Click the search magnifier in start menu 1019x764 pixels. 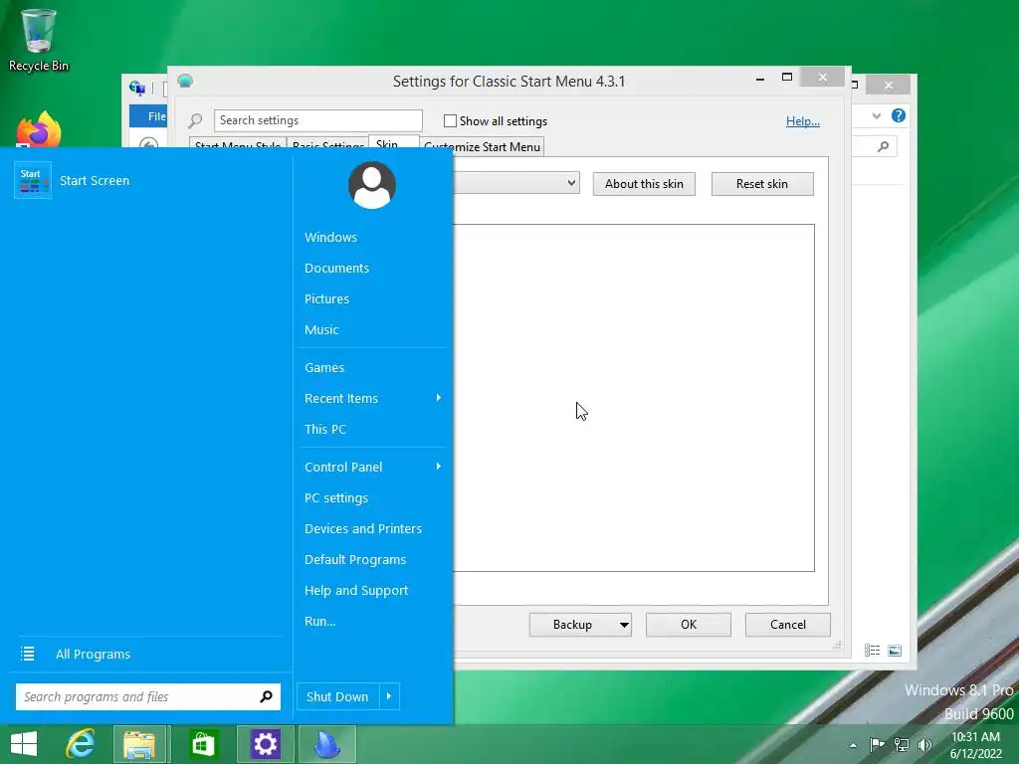266,696
